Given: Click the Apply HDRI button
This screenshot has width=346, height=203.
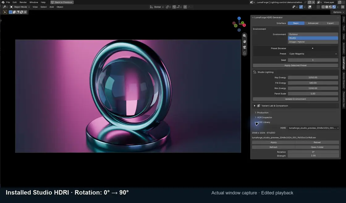Looking at the screenshot, I should click(274, 143).
